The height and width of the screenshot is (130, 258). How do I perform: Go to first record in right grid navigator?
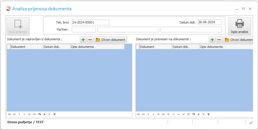[138, 114]
